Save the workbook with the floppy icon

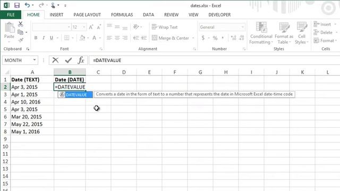click(16, 5)
